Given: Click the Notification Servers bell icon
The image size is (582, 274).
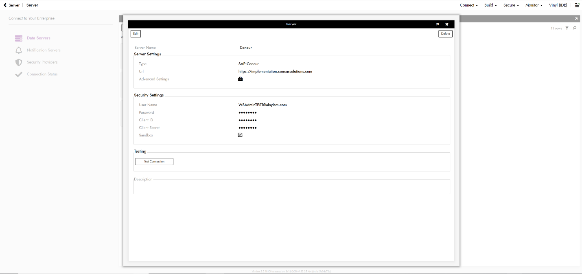Looking at the screenshot, I should [19, 50].
